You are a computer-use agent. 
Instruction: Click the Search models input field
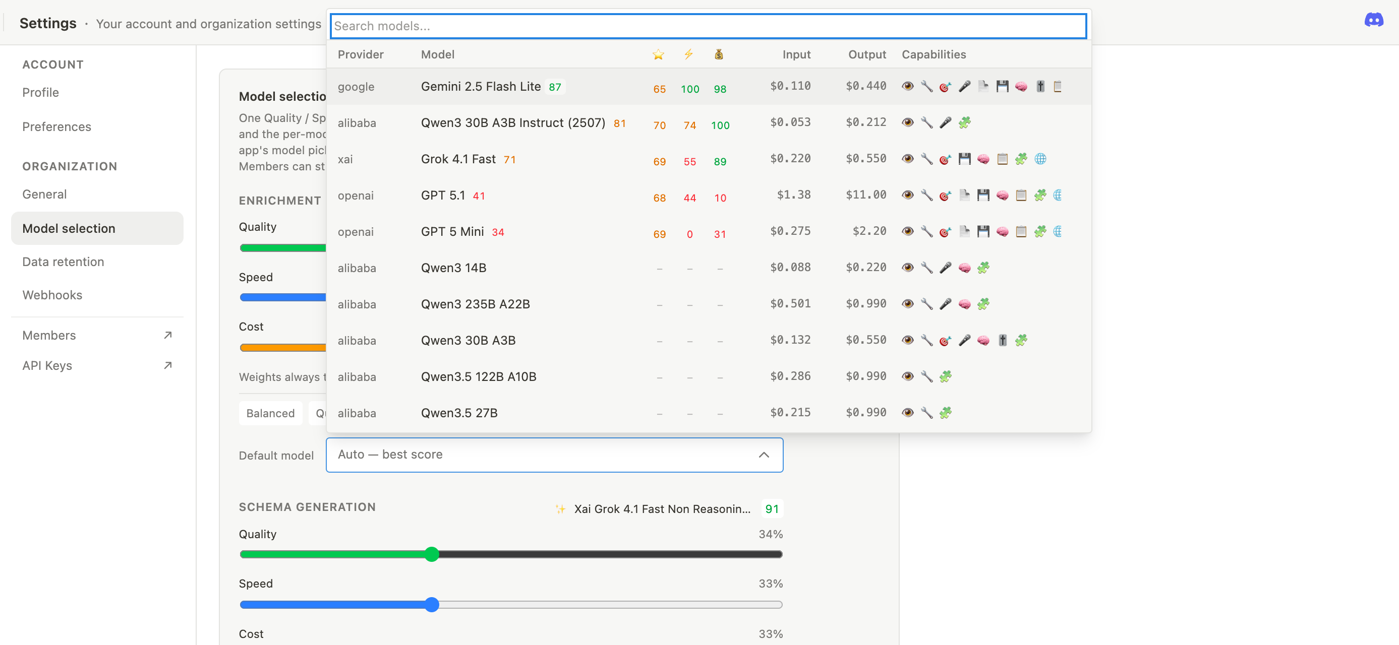[708, 26]
